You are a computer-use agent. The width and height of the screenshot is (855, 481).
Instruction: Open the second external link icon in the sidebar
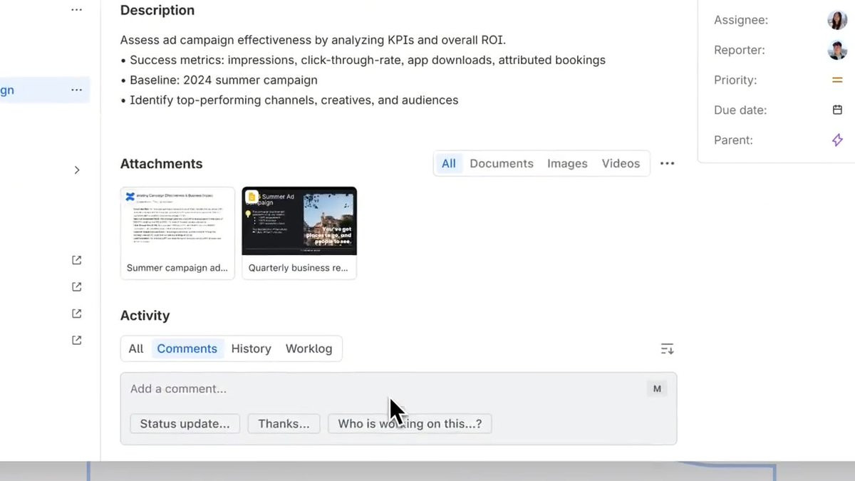point(77,286)
